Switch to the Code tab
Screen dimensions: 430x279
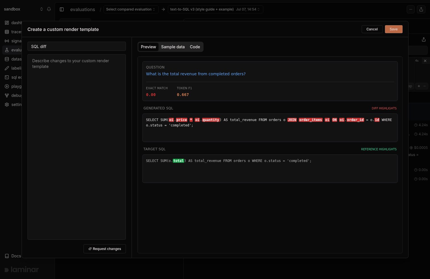(195, 47)
